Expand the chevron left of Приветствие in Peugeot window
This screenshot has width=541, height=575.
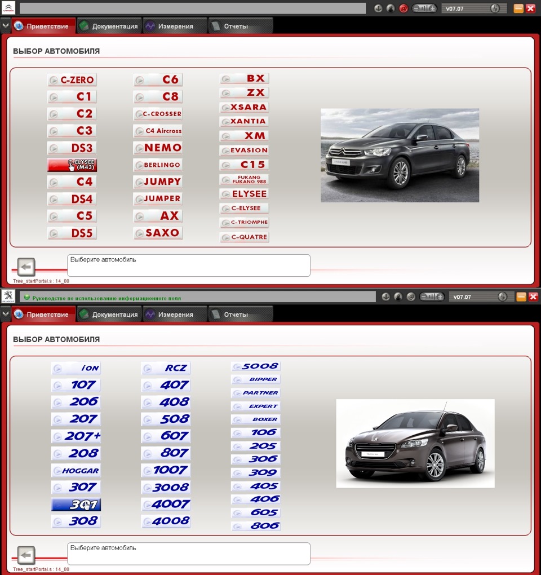[6, 314]
